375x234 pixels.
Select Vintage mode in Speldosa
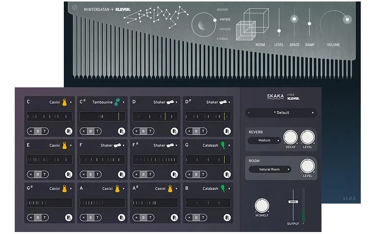(225, 19)
